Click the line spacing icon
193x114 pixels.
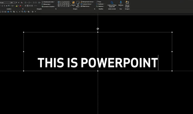click(x=39, y=3)
